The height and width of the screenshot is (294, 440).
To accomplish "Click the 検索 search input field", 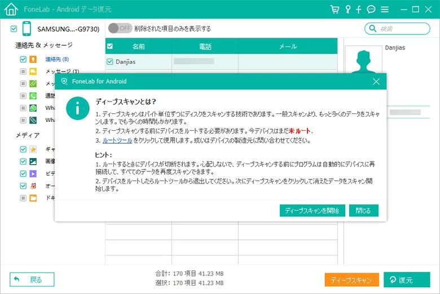I will [x=403, y=28].
